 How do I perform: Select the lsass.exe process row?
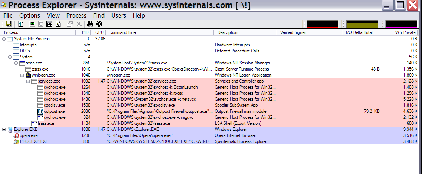click(46, 123)
